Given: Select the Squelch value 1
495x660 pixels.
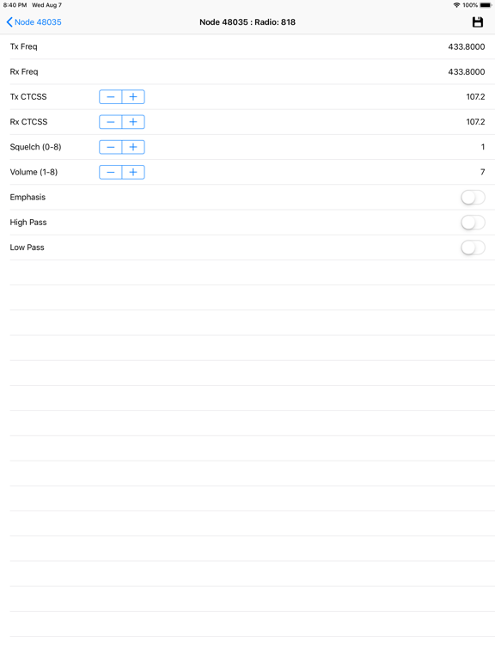Looking at the screenshot, I should 483,147.
